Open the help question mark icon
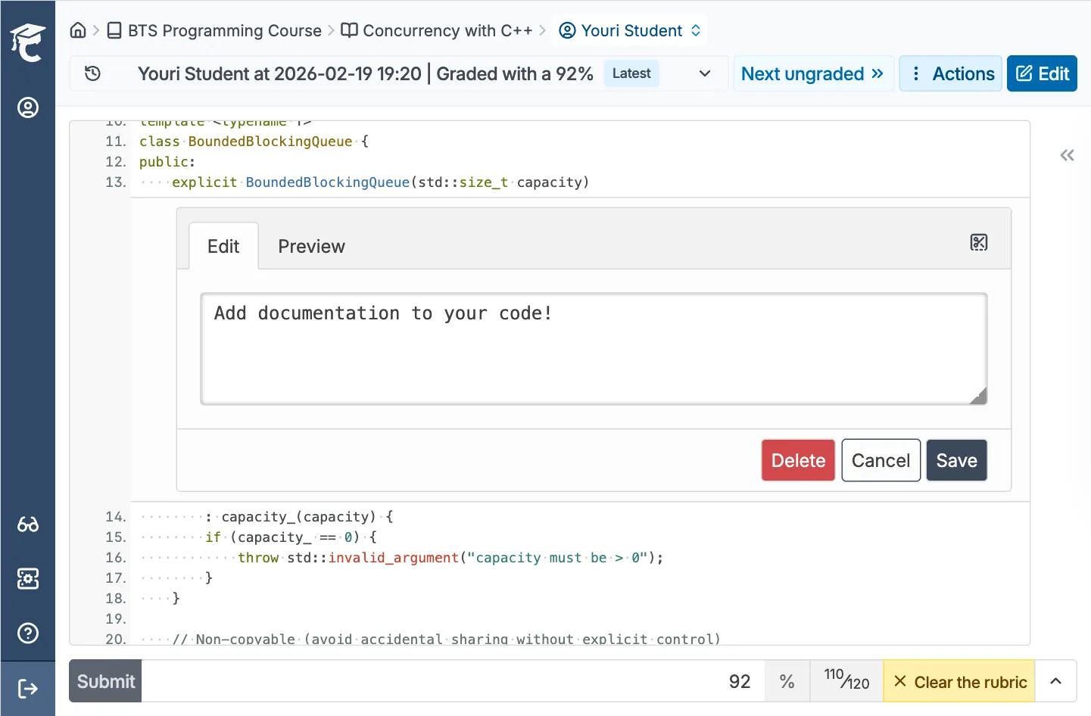1091x716 pixels. [28, 633]
